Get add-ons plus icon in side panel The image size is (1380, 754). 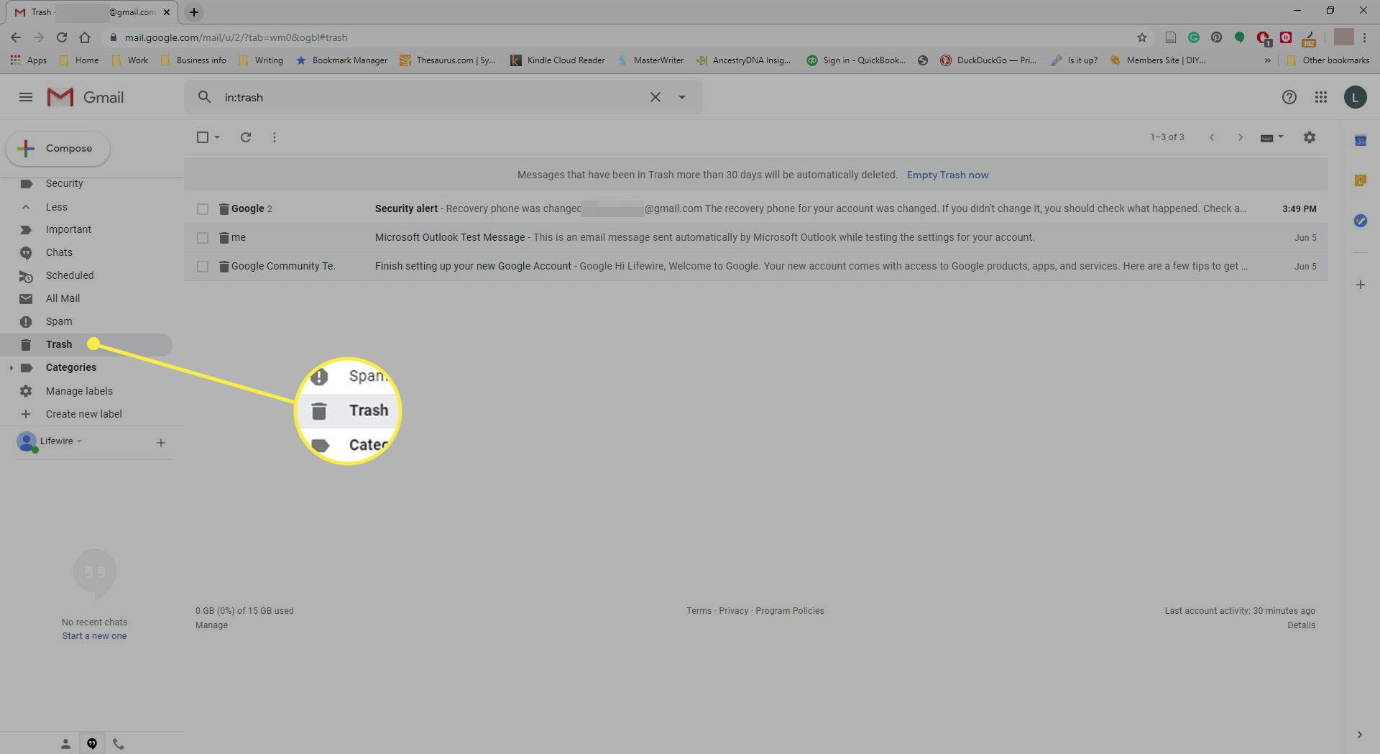click(x=1360, y=285)
